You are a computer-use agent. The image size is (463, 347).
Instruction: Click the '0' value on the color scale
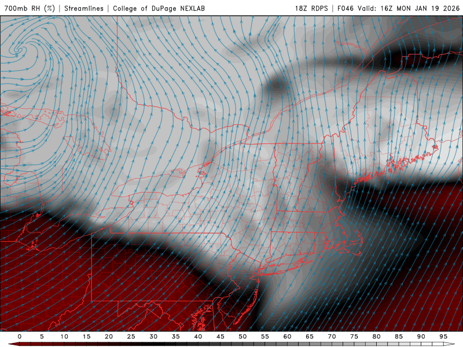click(20, 337)
